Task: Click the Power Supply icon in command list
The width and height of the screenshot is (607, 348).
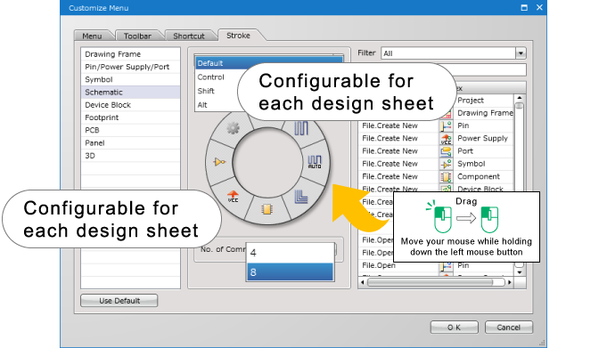Action: 446,139
